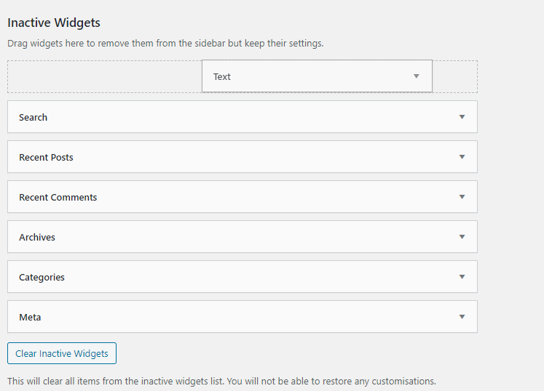
Task: Click the 'This will clear all items' notice
Action: click(x=221, y=382)
